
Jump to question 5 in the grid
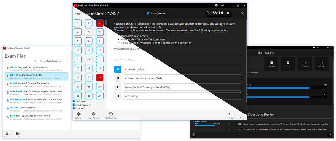89,32
